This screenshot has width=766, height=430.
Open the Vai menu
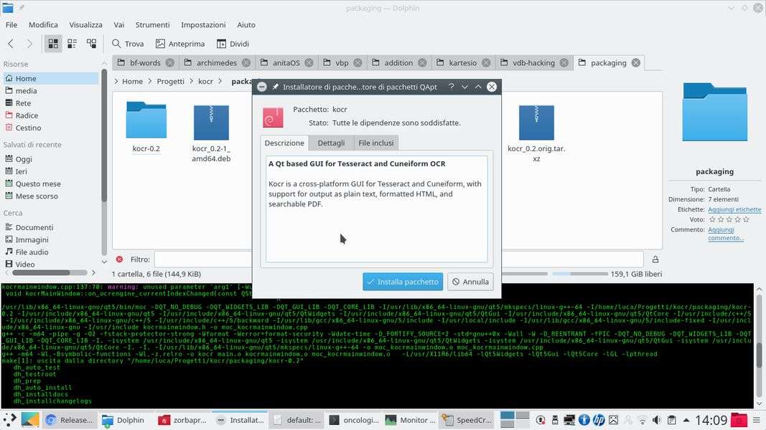(x=118, y=25)
